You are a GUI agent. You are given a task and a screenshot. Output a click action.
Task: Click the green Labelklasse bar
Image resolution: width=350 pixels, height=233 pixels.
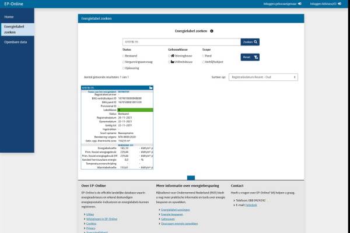coord(135,110)
